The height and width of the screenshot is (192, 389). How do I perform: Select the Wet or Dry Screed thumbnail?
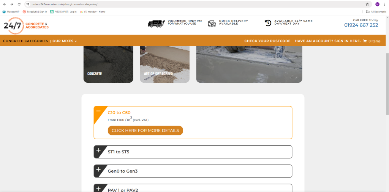click(164, 65)
